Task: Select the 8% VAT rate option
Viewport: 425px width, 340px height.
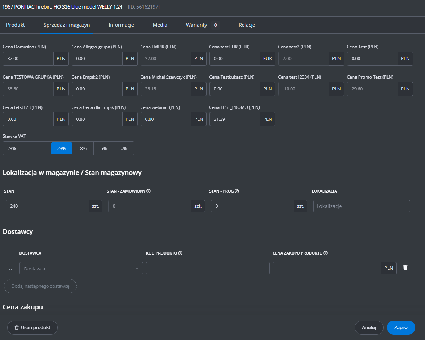Action: click(83, 149)
